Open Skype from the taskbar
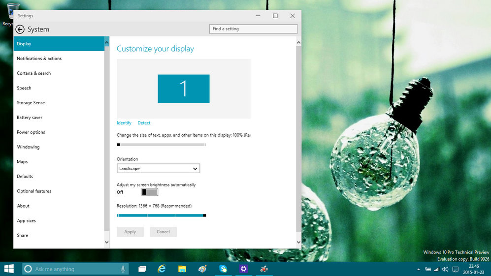The image size is (491, 276). click(x=223, y=269)
